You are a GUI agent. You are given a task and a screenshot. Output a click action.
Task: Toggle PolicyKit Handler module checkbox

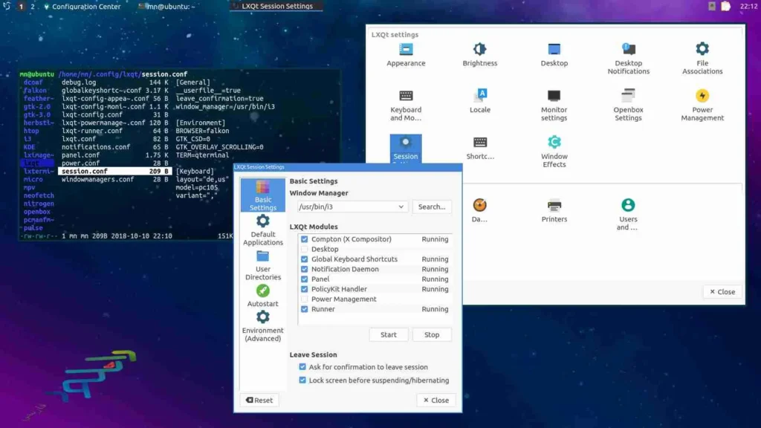point(304,289)
